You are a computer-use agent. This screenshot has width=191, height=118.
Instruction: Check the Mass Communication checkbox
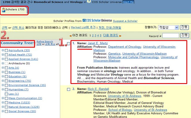(x=6, y=98)
